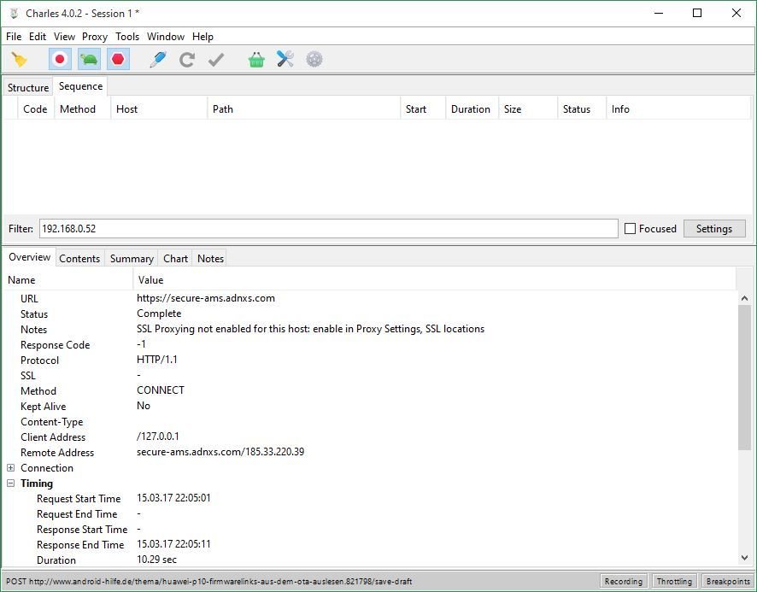Click the broom icon to clear session
757x592 pixels.
(19, 60)
